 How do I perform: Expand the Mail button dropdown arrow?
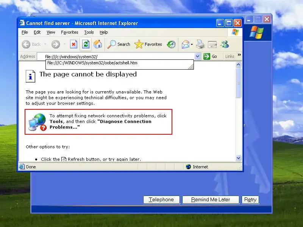(192, 44)
